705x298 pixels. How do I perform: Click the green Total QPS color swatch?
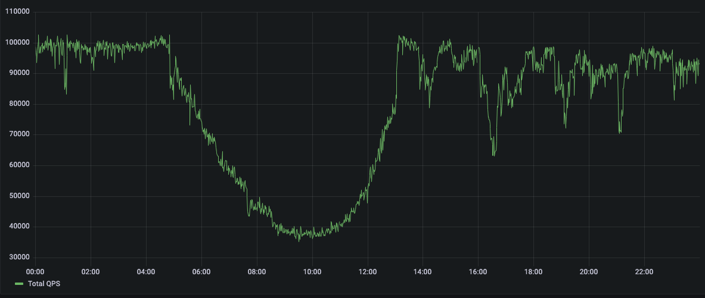[19, 284]
